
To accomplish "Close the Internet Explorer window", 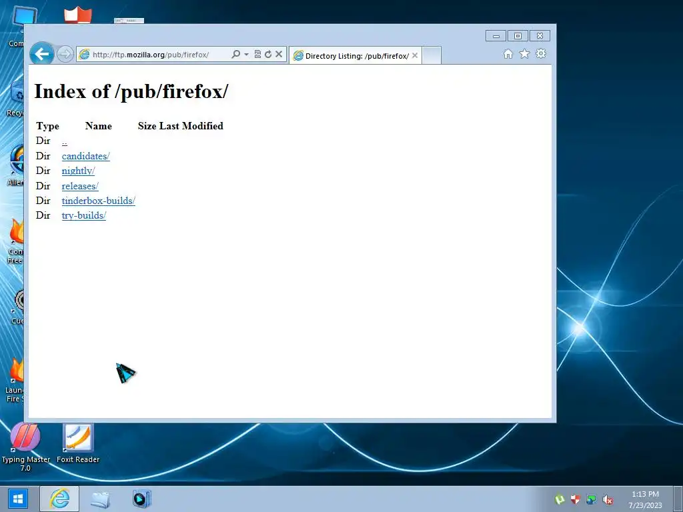I will [x=540, y=36].
